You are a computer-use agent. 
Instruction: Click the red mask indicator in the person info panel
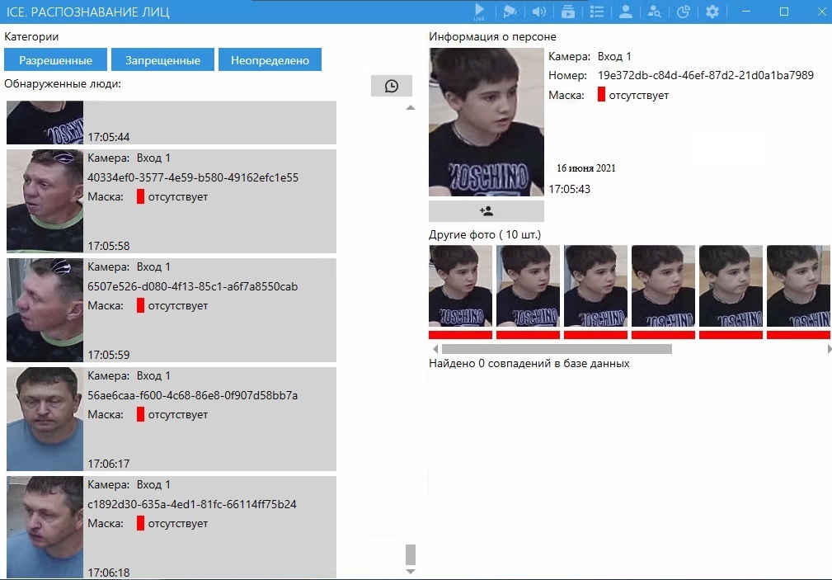601,95
